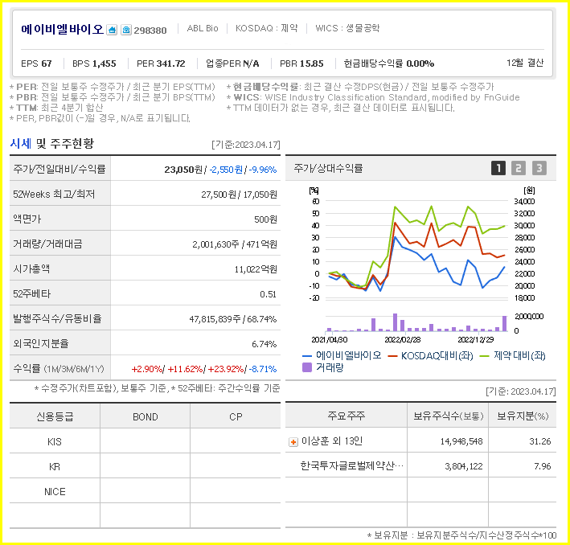This screenshot has height=545, width=570.
Task: Click the price and relative return line chart
Action: pyautogui.click(x=416, y=250)
